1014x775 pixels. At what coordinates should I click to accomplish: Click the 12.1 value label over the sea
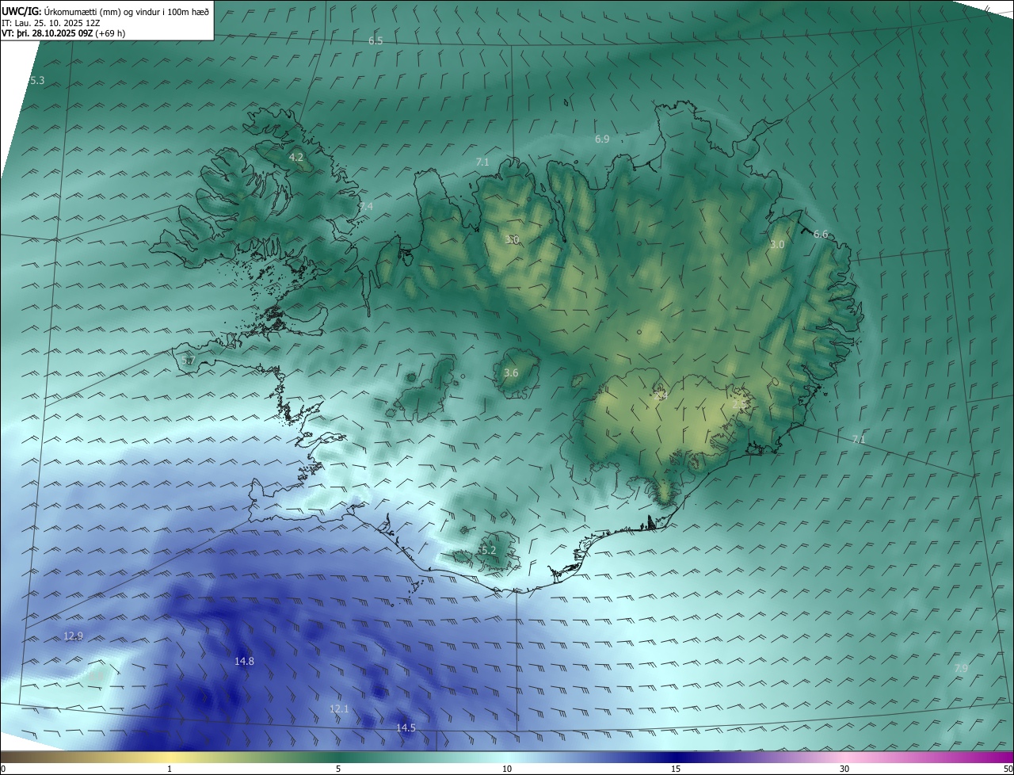point(339,709)
